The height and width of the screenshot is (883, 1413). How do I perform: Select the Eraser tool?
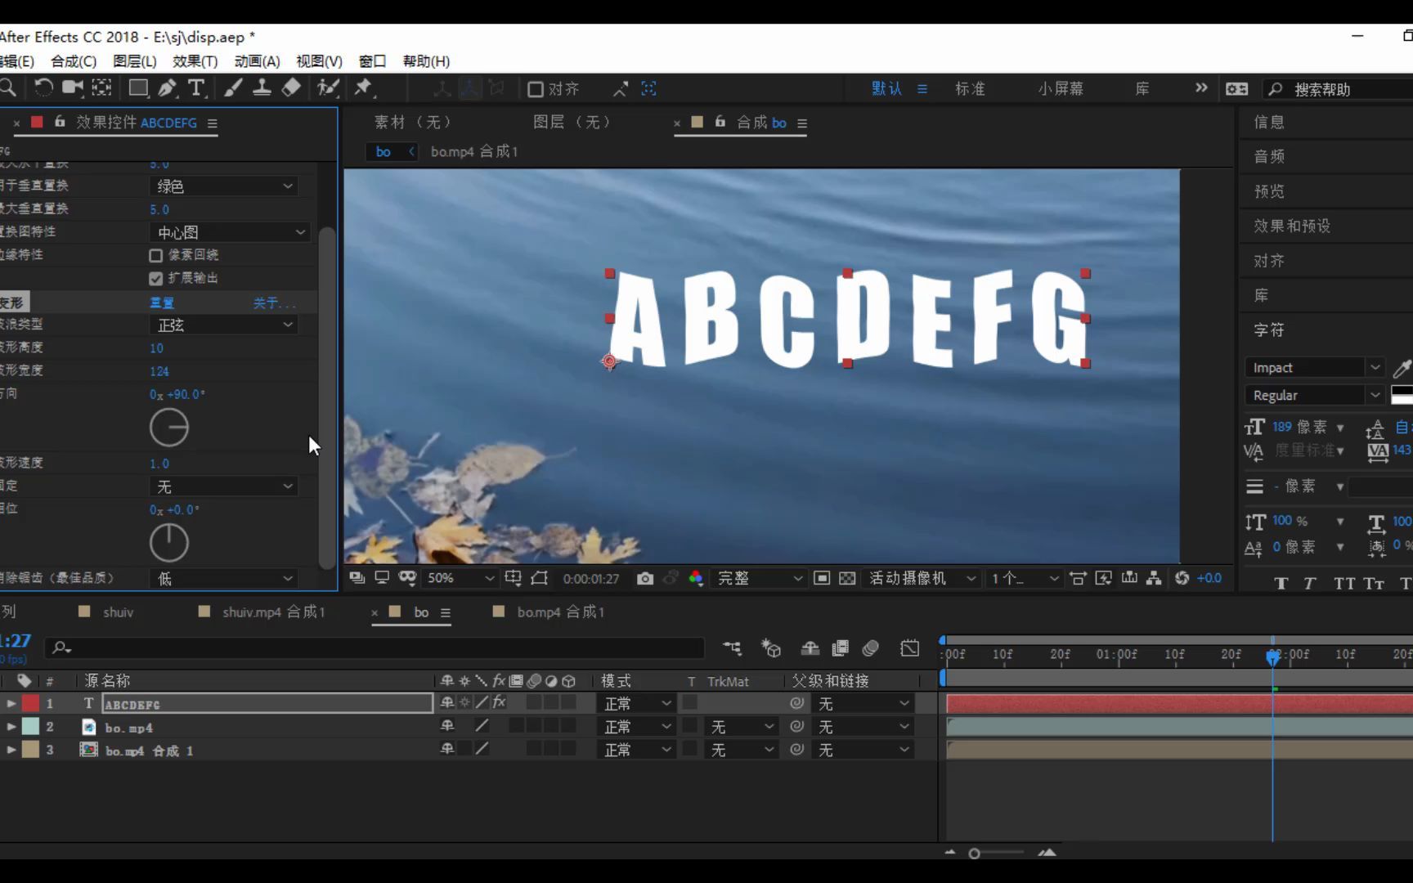click(291, 88)
